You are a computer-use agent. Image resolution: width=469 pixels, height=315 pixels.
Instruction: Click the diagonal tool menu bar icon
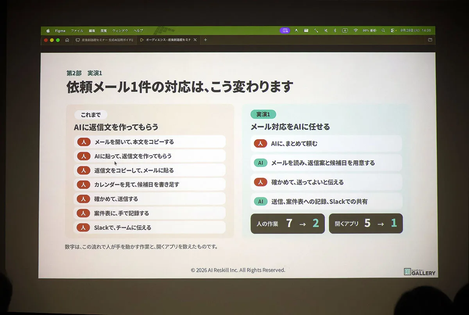click(x=316, y=30)
